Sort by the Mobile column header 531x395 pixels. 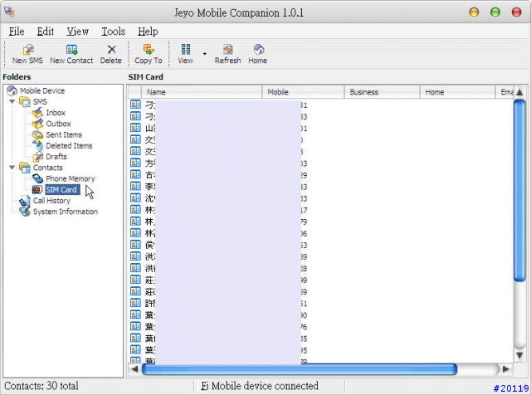[303, 92]
